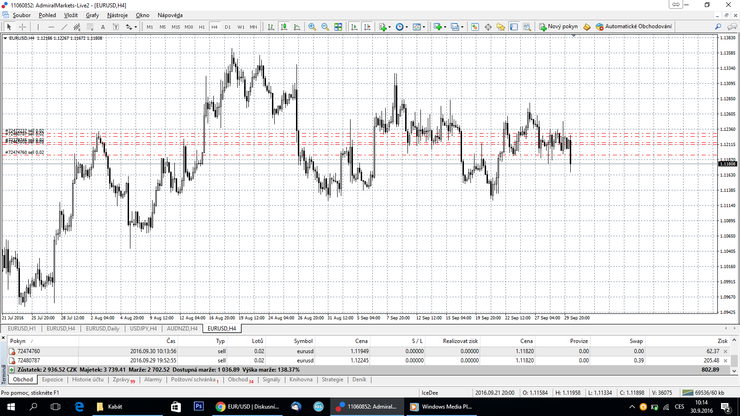Select the text 'A' tool
The height and width of the screenshot is (416, 740).
pos(103,27)
